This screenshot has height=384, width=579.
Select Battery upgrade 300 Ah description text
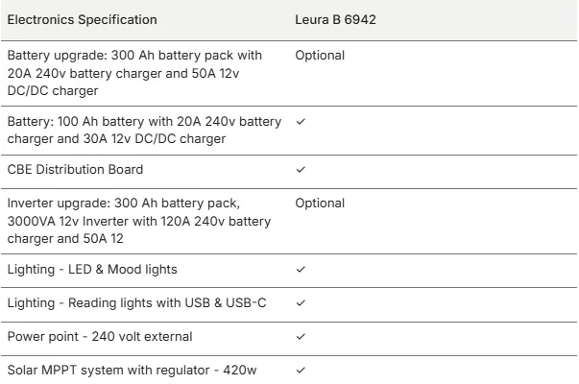tap(134, 56)
